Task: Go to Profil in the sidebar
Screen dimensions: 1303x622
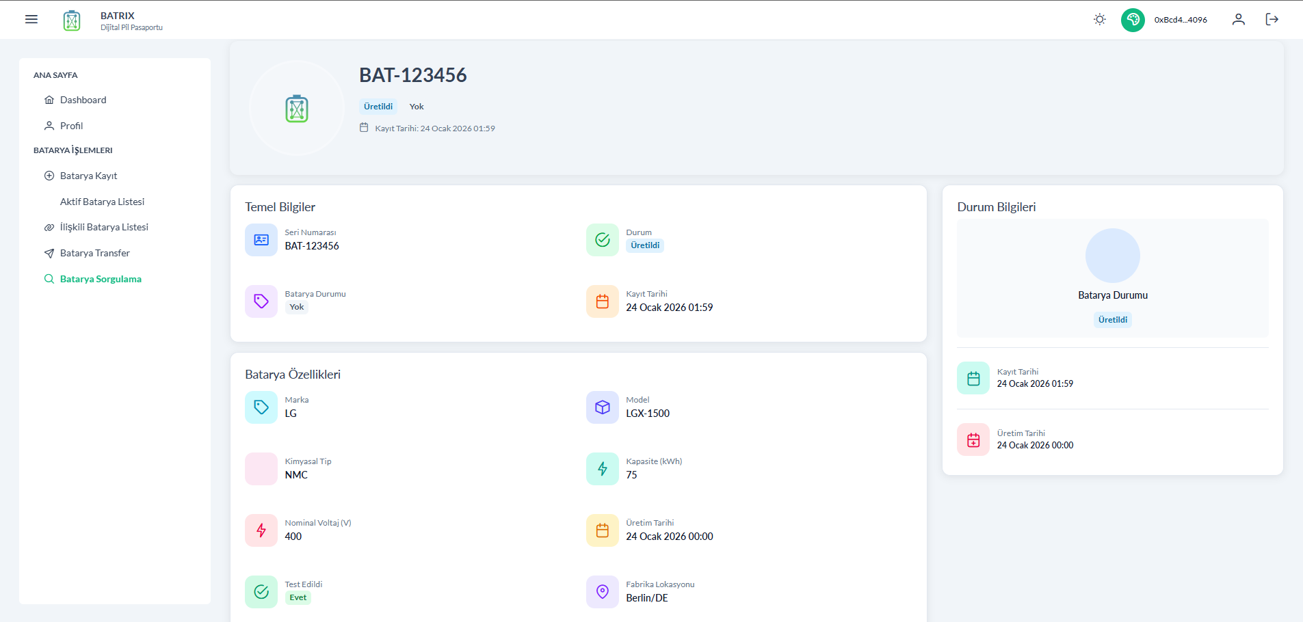Action: (71, 126)
